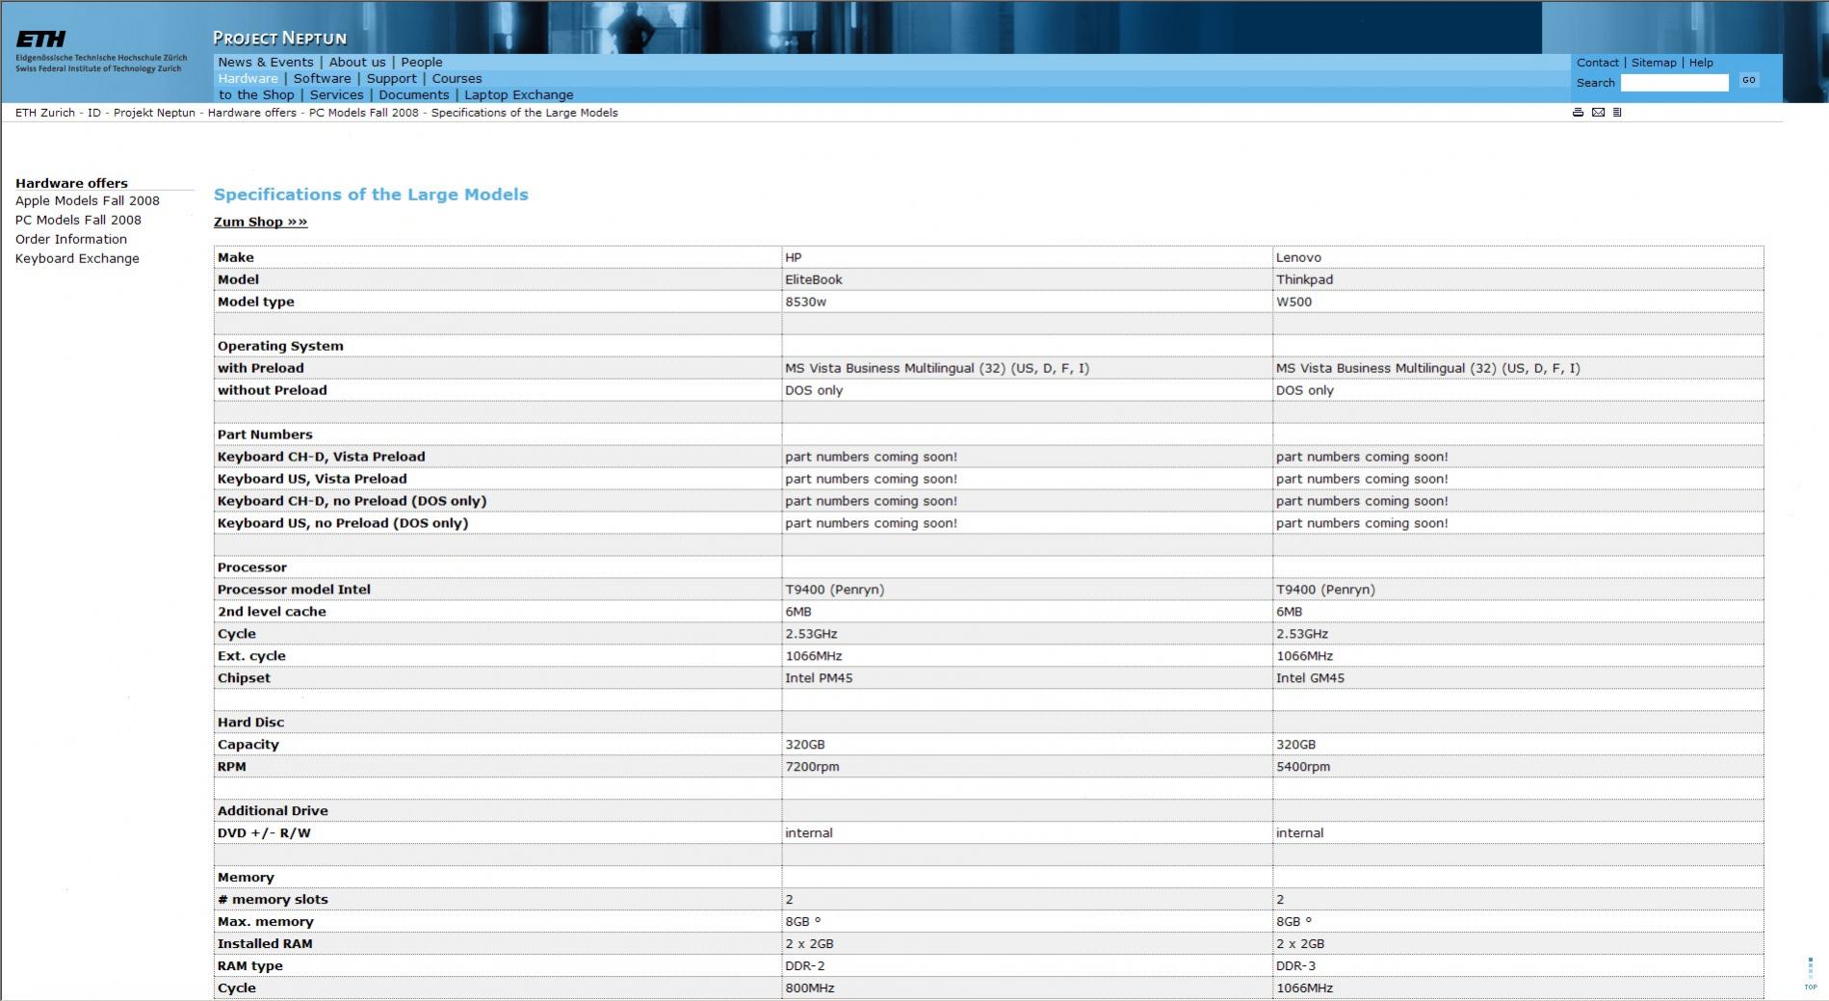The width and height of the screenshot is (1829, 1001).
Task: Open the About us menu item
Action: point(357,63)
